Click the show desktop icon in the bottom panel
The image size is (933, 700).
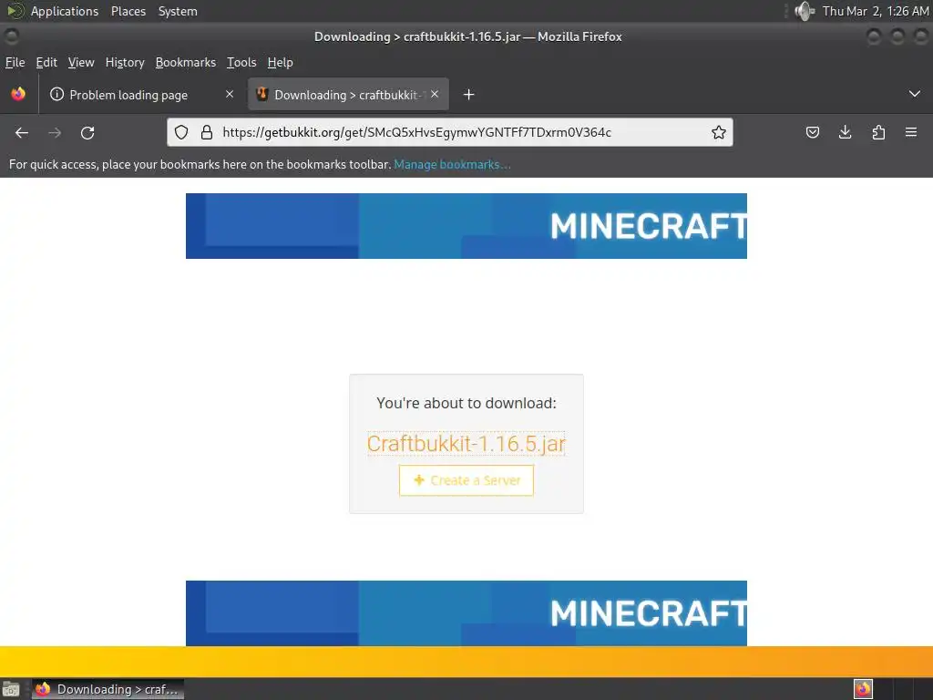point(11,689)
